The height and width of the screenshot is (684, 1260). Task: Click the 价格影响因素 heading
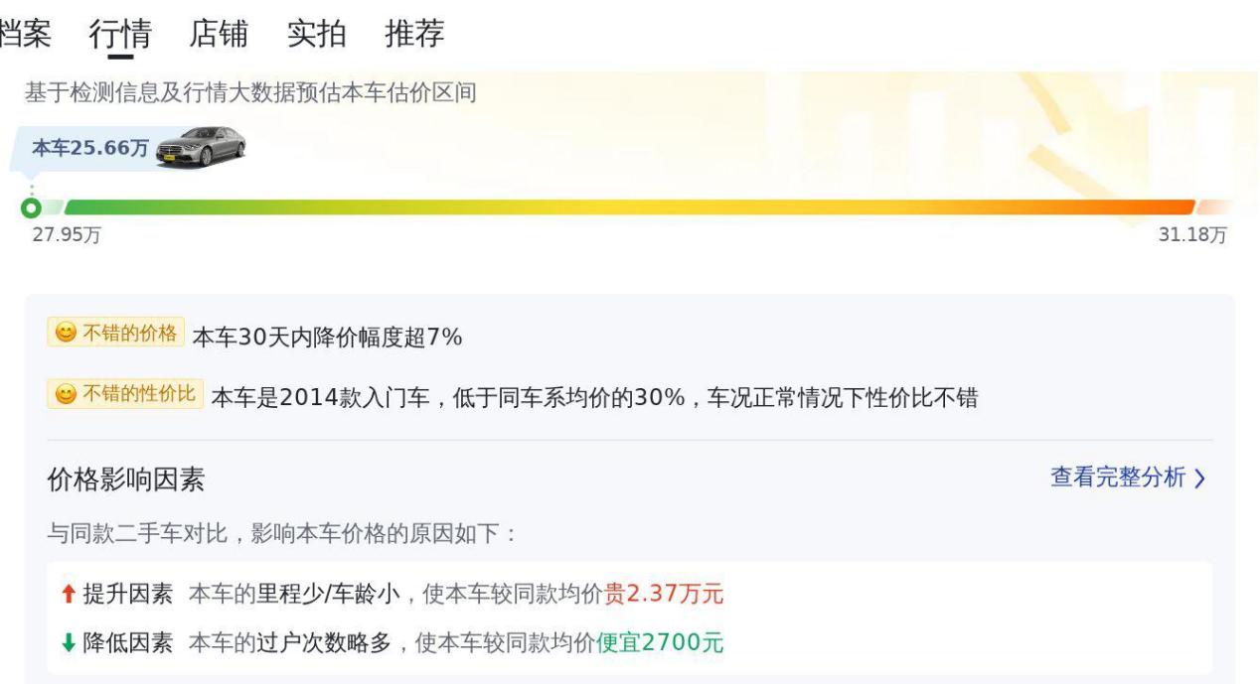(x=126, y=480)
